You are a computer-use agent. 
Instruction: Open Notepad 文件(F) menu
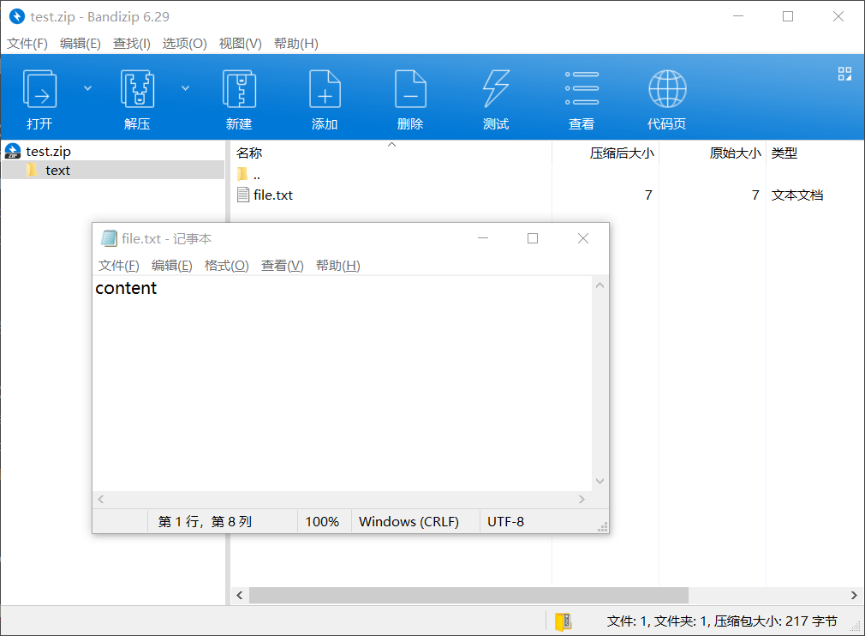(x=118, y=266)
